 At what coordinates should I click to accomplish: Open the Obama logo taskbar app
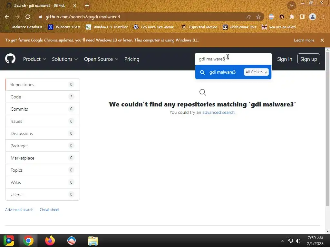tap(71, 241)
